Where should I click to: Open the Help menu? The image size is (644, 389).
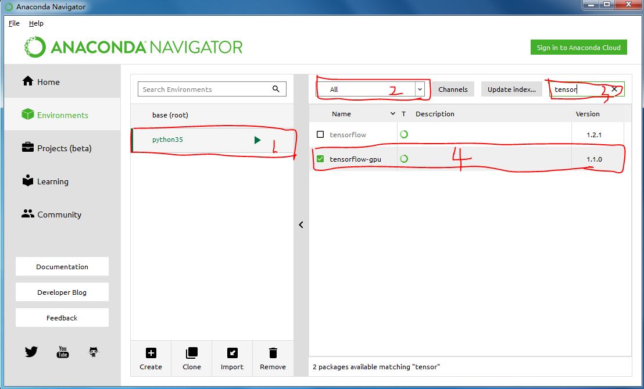click(36, 23)
